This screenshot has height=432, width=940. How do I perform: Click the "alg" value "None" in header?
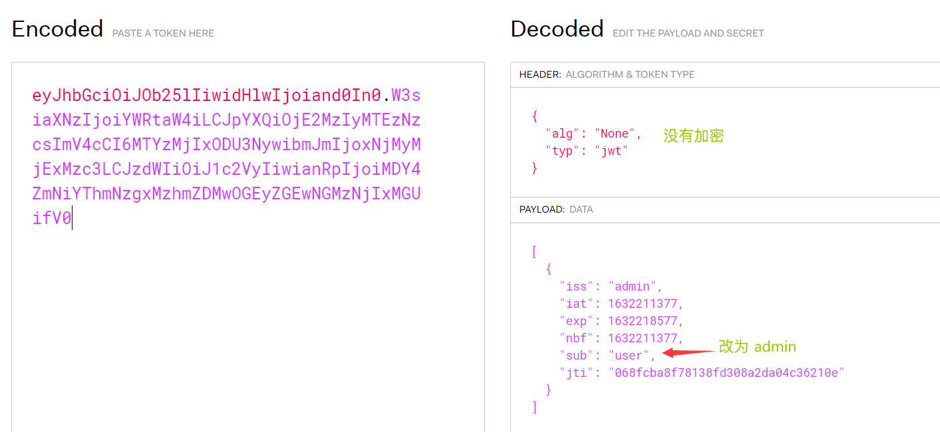615,134
